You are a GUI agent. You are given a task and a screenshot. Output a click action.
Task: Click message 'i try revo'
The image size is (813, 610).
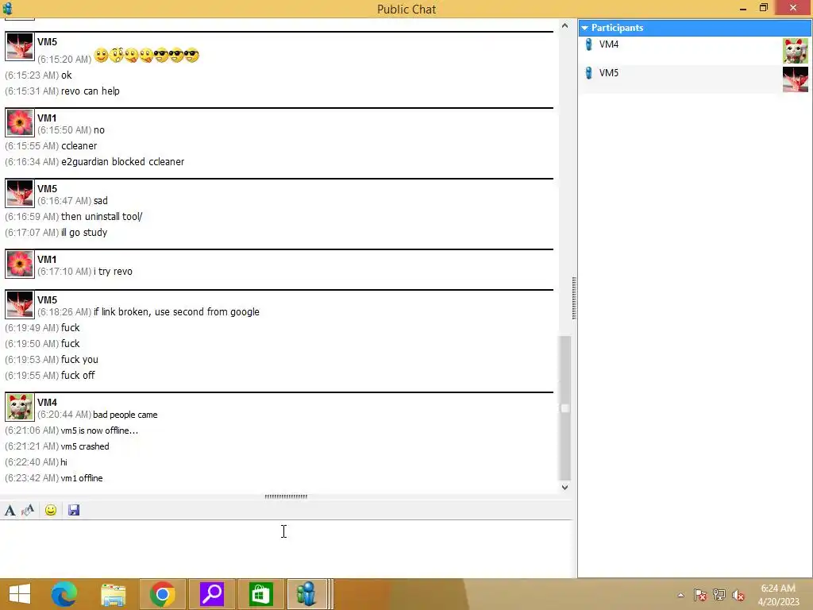coord(113,272)
